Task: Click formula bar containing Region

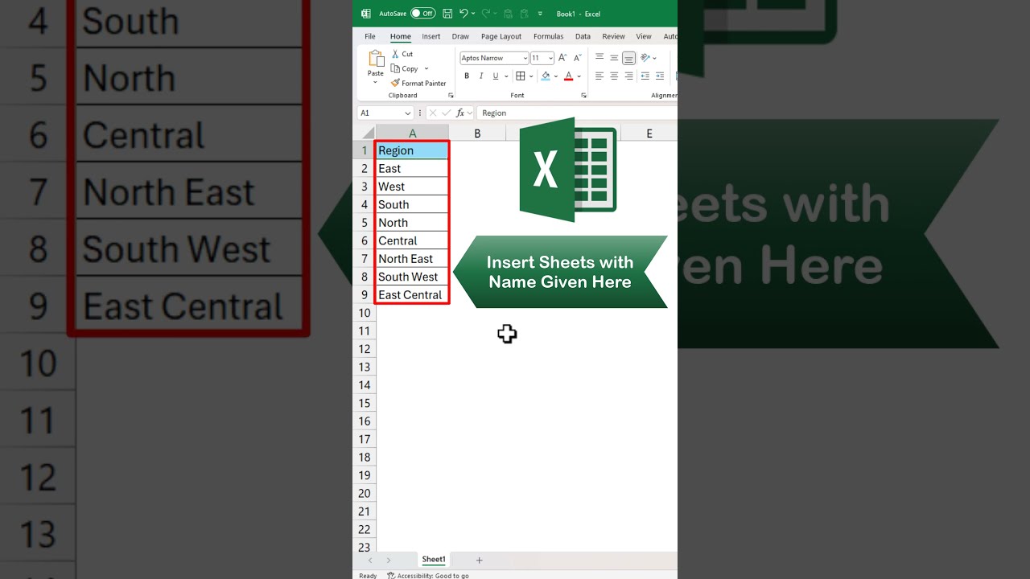Action: [576, 113]
